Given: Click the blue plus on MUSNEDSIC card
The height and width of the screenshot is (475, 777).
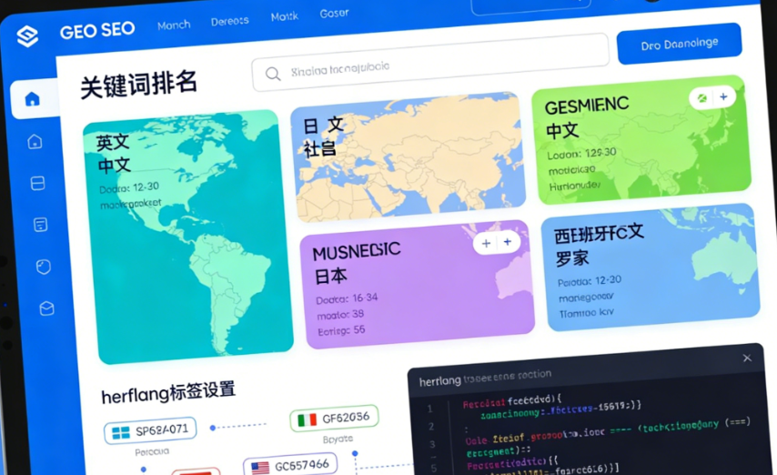Looking at the screenshot, I should tap(508, 242).
